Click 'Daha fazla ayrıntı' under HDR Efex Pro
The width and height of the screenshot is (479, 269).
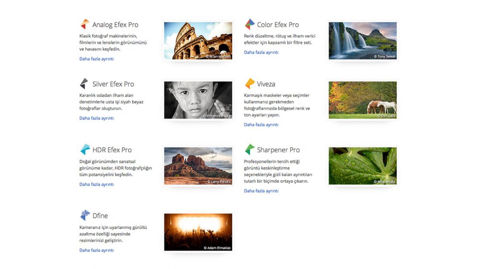pos(96,184)
